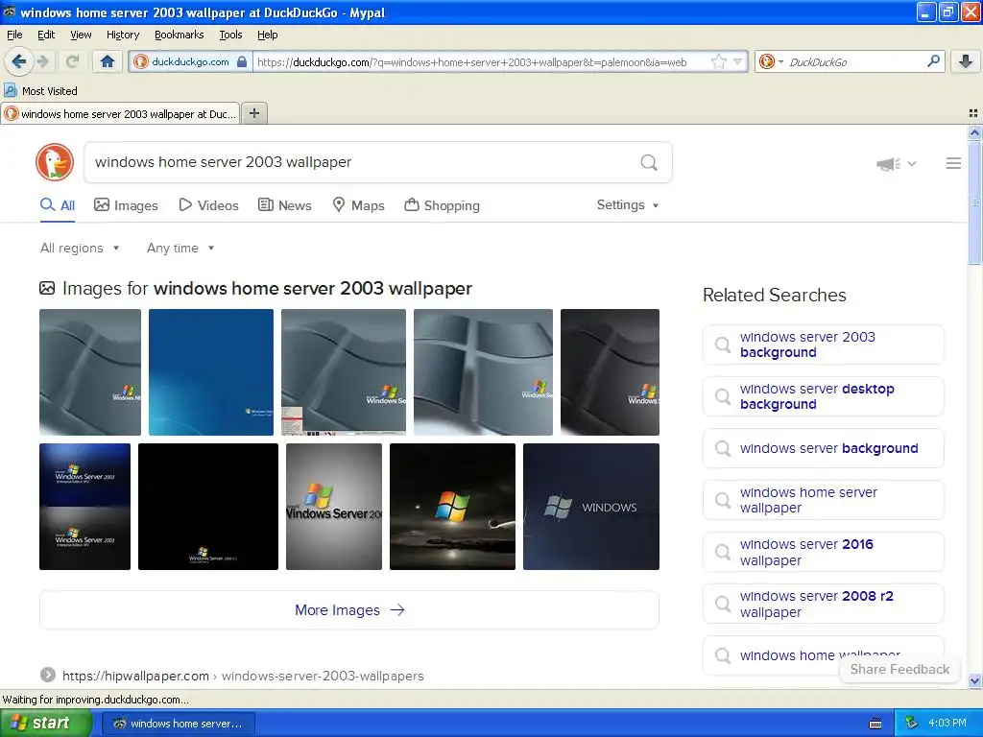Open the glowing Windows flag night thumbnail

pyautogui.click(x=452, y=507)
